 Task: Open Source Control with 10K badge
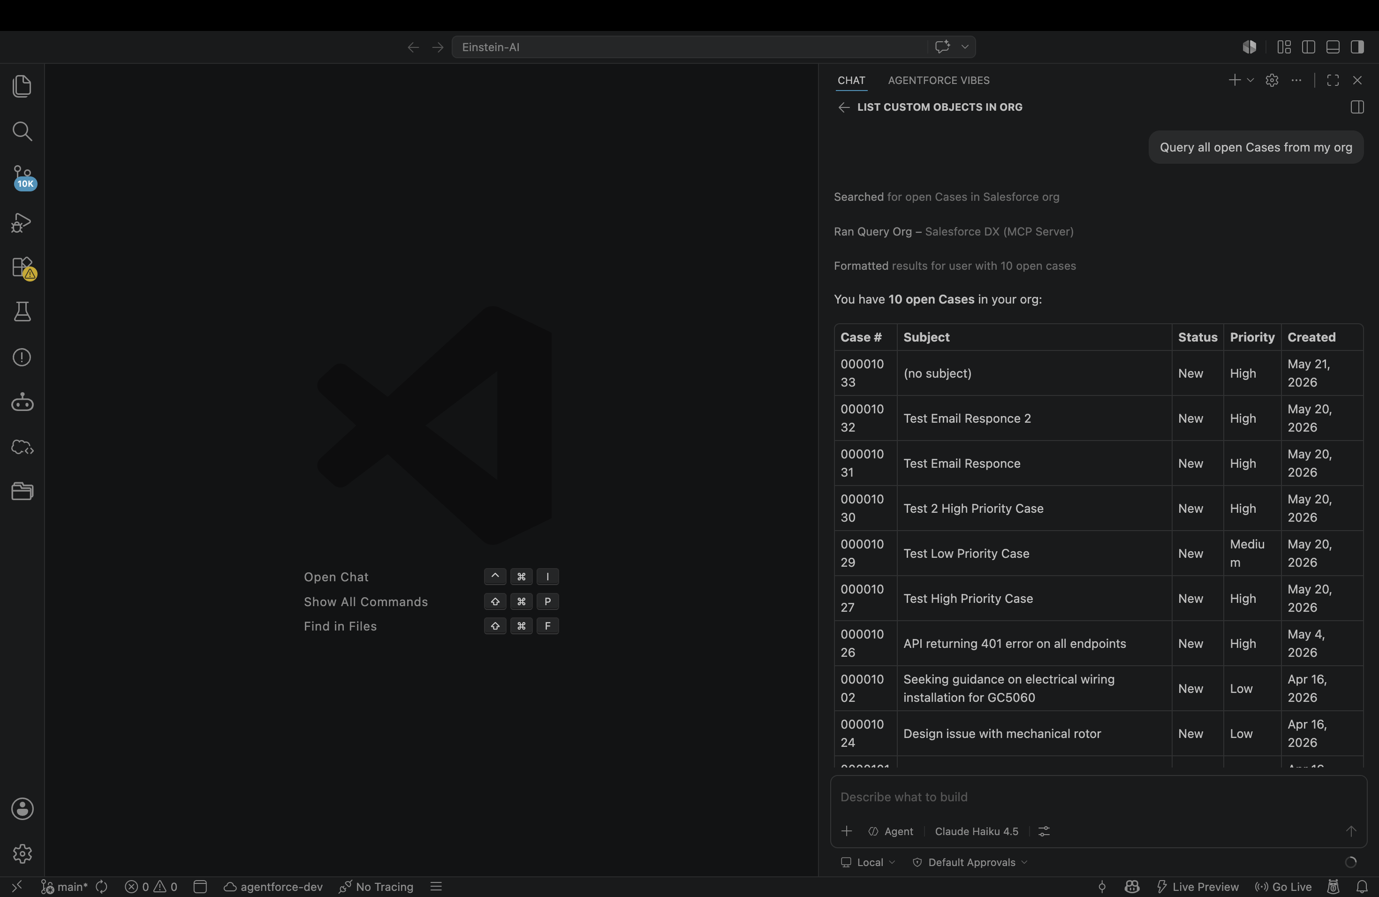pos(23,177)
